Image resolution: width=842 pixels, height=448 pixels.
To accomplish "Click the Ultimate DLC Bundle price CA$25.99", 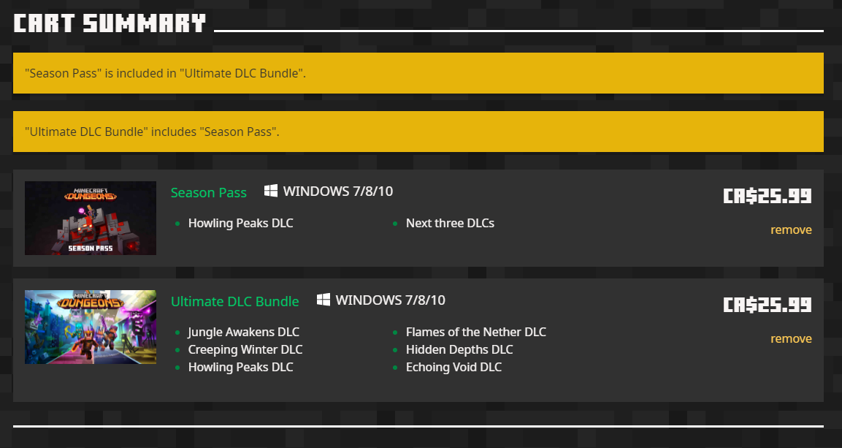I will (x=768, y=305).
